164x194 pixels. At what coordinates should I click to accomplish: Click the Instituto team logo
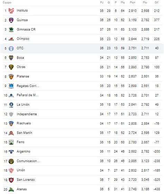[x=11, y=11]
